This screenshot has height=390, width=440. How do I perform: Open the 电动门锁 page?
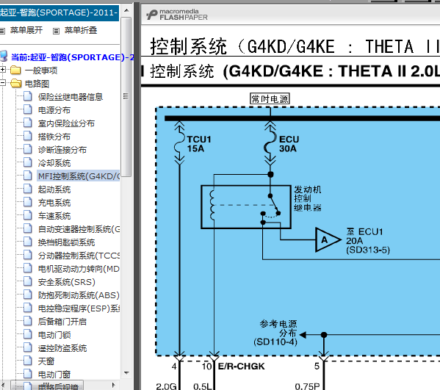54,335
